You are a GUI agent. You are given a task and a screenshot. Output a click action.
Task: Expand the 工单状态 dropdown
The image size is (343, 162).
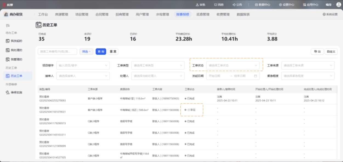233,66
